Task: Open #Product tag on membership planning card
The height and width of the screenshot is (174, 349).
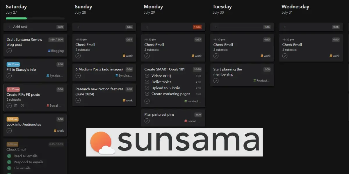Action: pos(262,81)
